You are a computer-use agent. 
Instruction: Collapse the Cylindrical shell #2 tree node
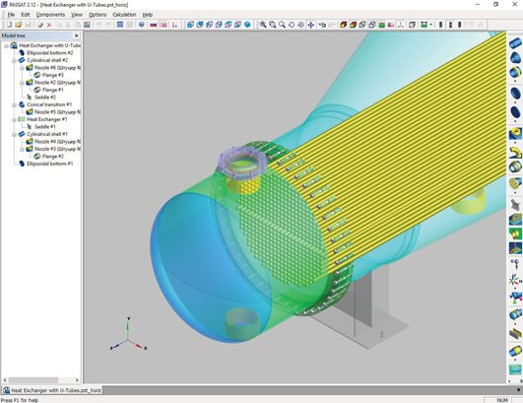pyautogui.click(x=14, y=60)
